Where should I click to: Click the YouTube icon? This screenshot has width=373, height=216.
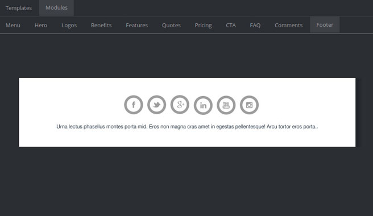click(226, 105)
